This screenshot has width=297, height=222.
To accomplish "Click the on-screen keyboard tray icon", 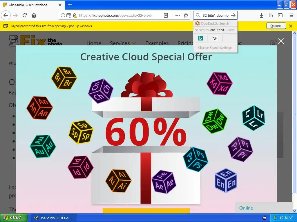I will pyautogui.click(x=265, y=218).
